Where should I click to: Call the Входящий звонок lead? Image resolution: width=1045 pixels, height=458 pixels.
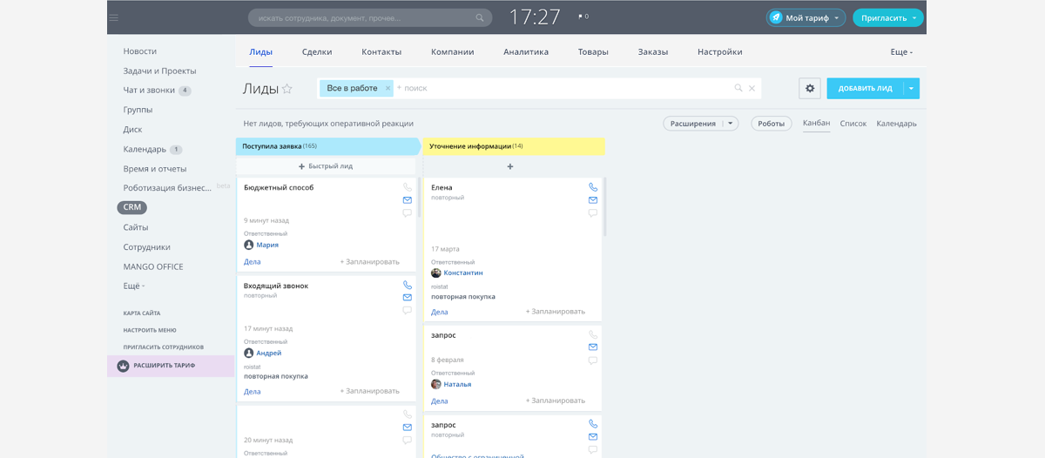point(408,285)
